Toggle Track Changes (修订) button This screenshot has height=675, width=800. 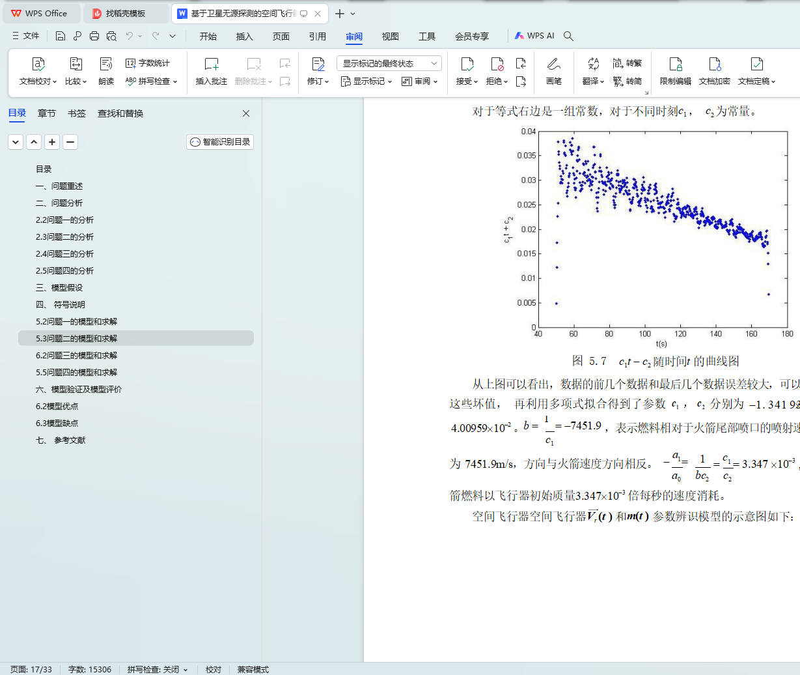tap(318, 65)
